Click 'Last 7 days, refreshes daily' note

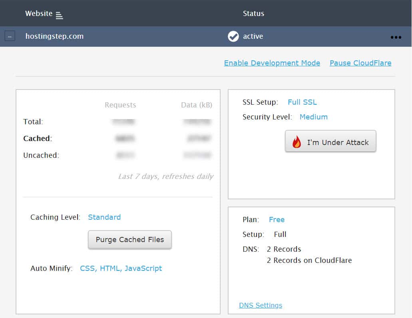point(166,177)
